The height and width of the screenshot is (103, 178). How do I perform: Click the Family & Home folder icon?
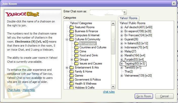click(72, 72)
